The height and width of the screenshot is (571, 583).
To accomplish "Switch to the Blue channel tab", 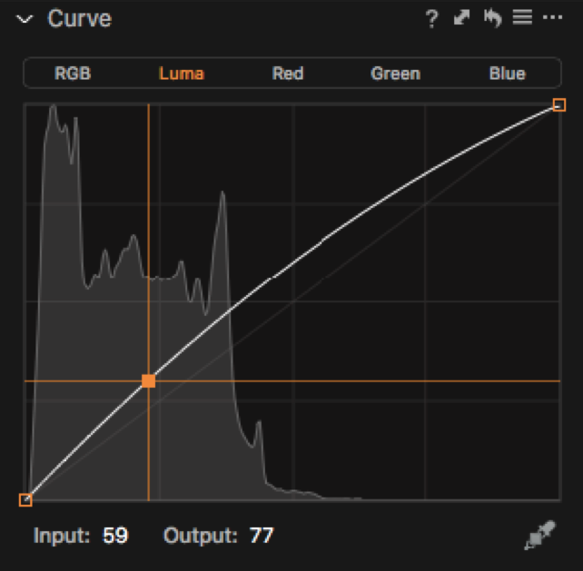I will click(x=507, y=74).
